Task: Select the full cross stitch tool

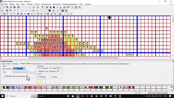Action: [x=4, y=14]
